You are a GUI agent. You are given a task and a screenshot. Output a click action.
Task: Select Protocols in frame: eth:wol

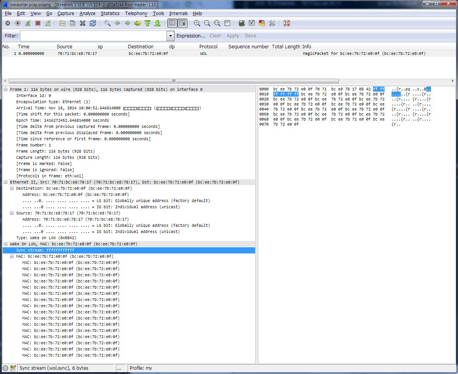point(49,176)
